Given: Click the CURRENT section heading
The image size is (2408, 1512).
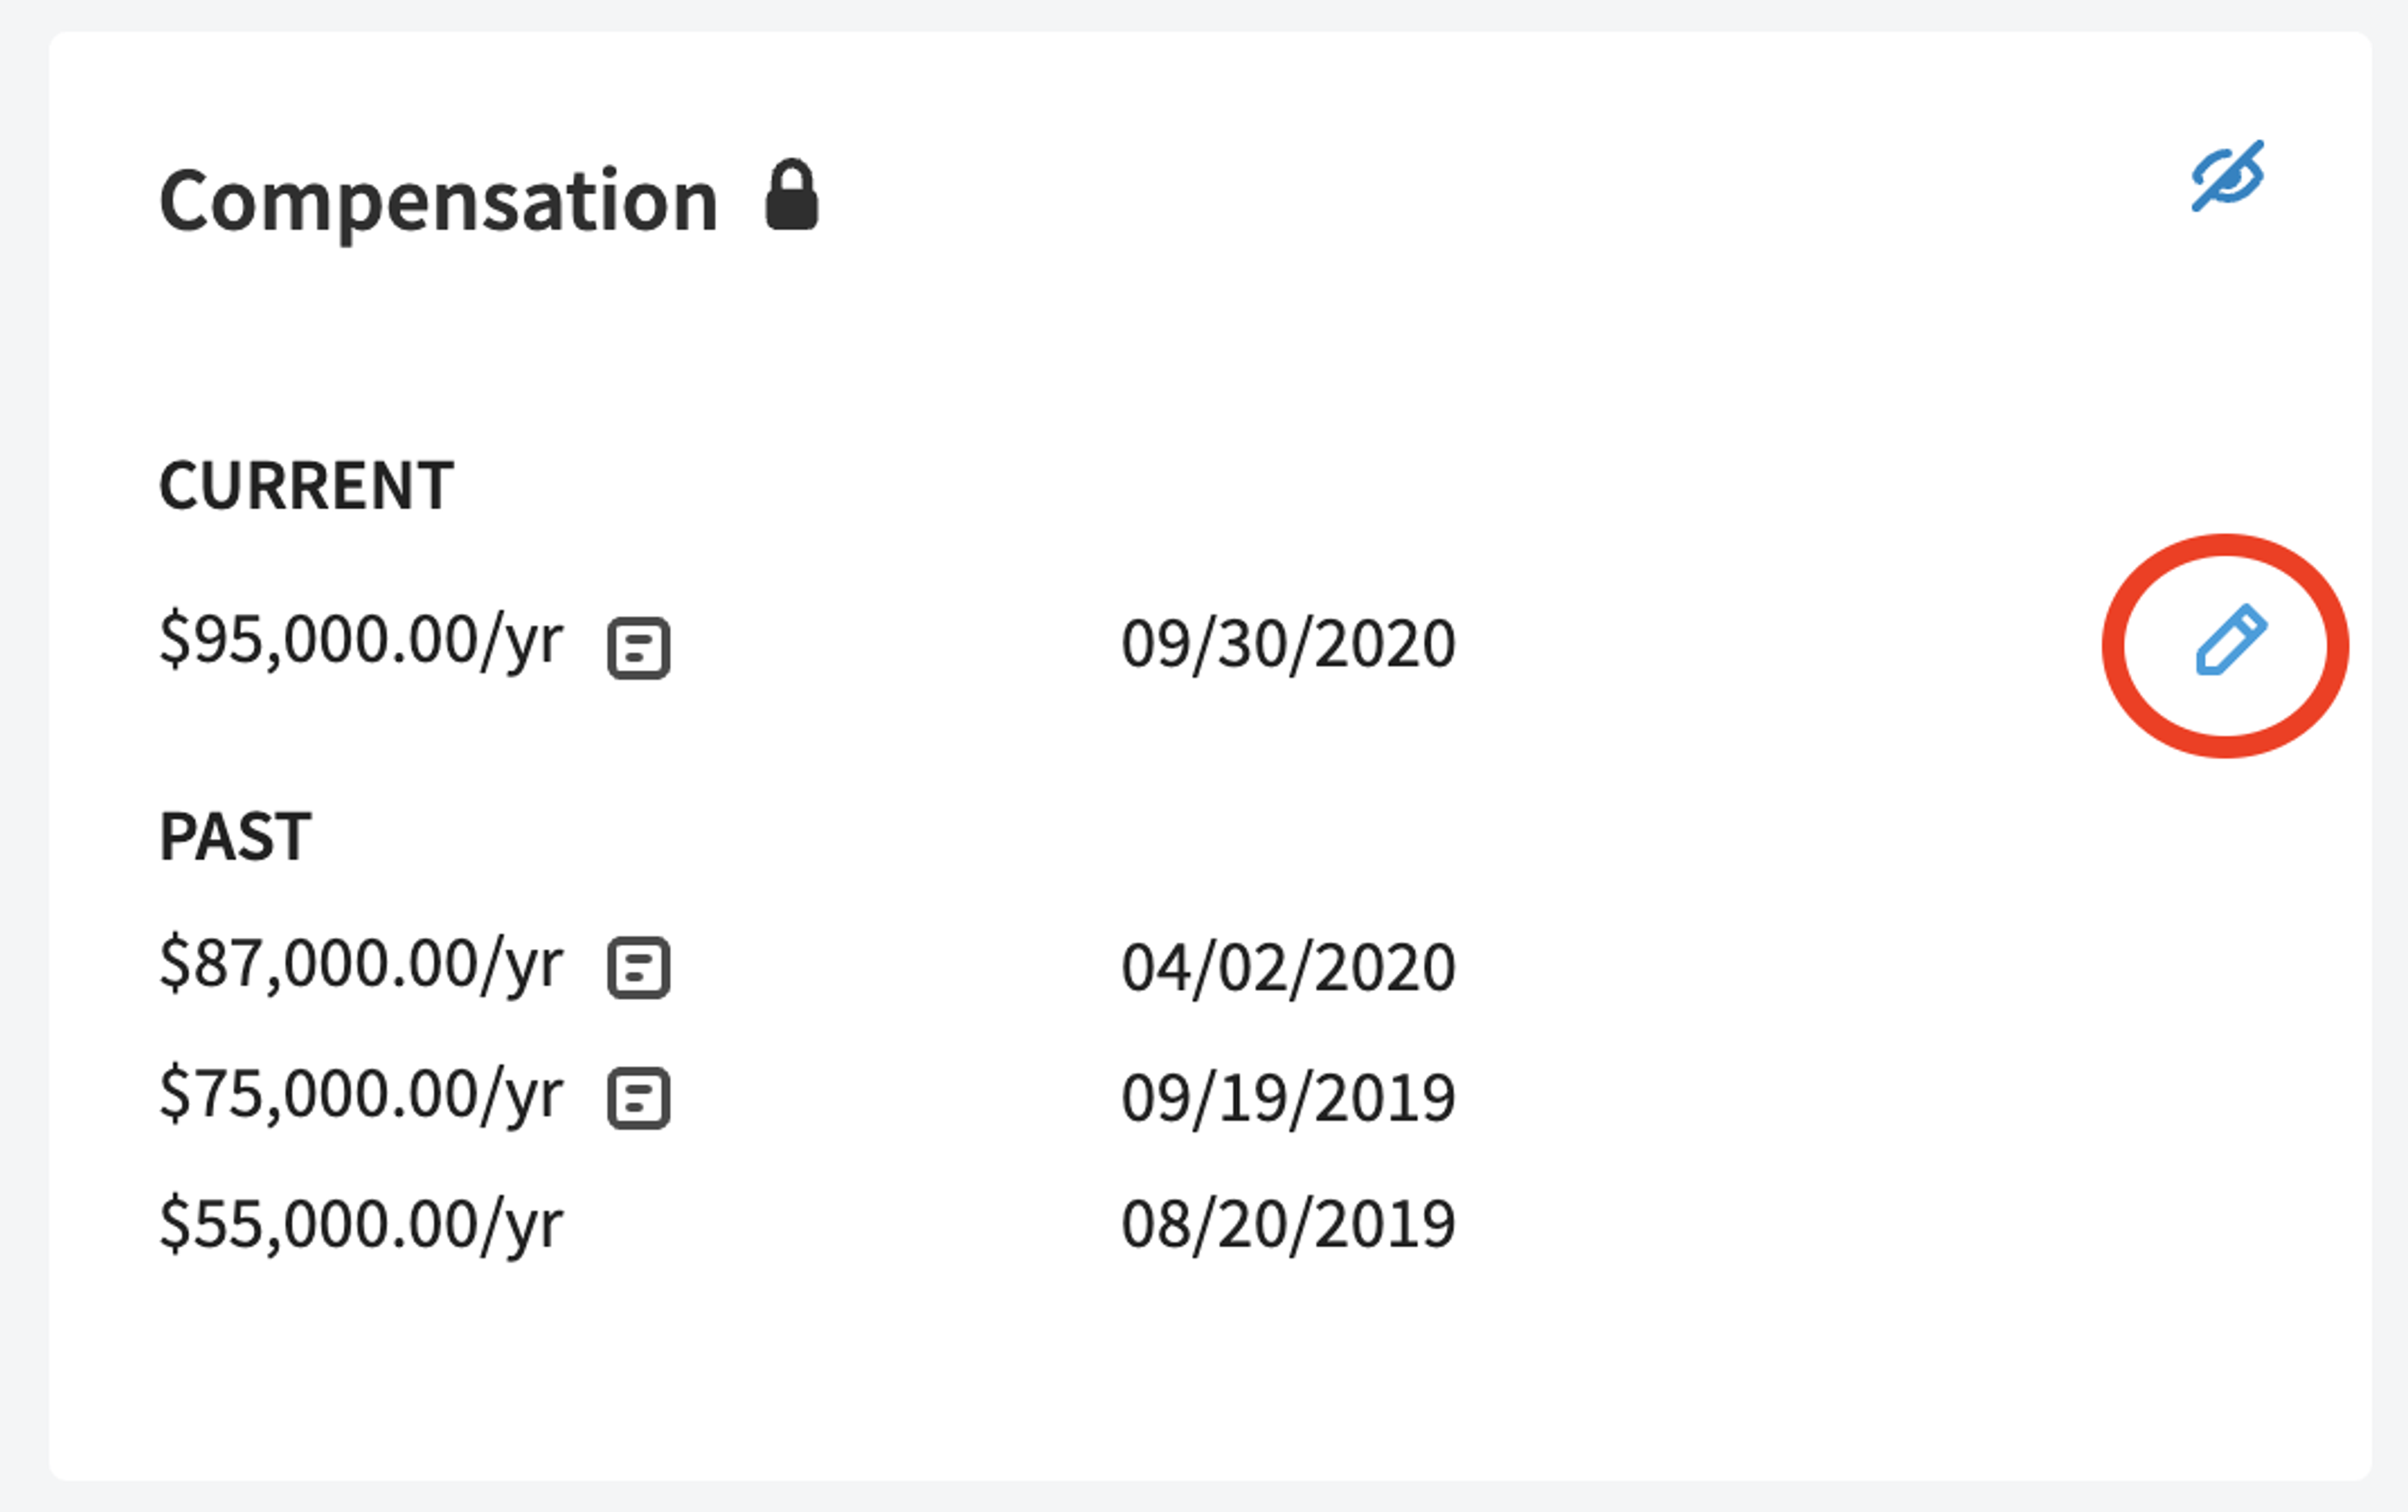Looking at the screenshot, I should (306, 486).
